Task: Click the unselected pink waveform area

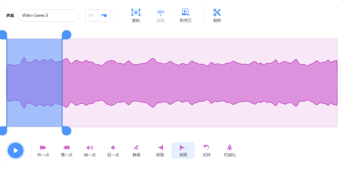Action: pyautogui.click(x=200, y=83)
